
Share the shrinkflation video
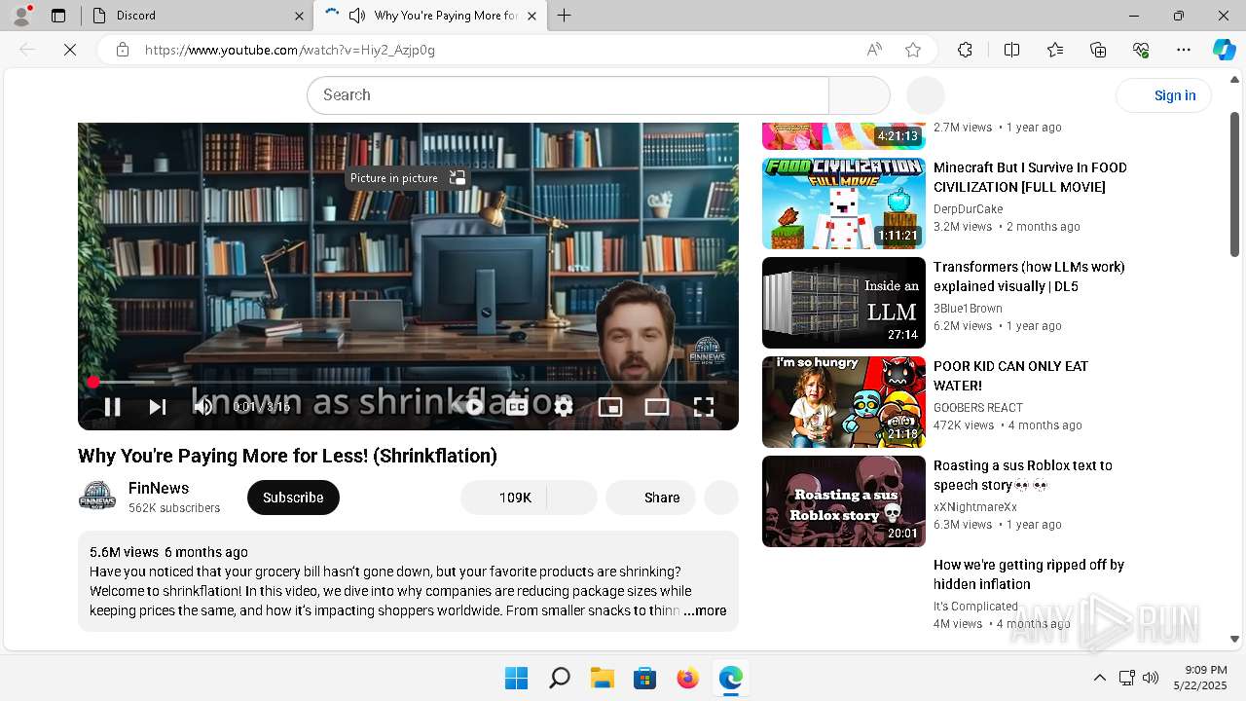point(650,498)
